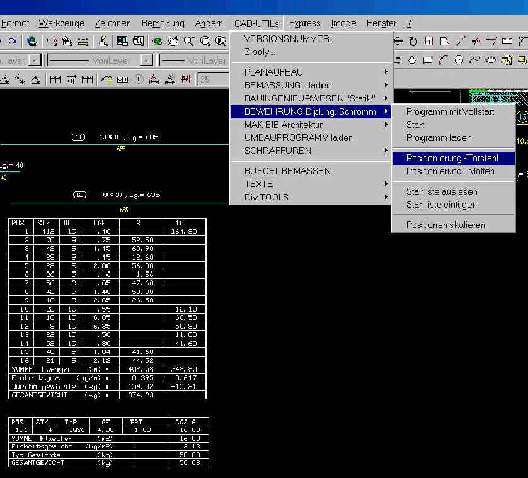Click the Zoom Previous icon
Screen dimensions: 528x478
click(x=221, y=41)
